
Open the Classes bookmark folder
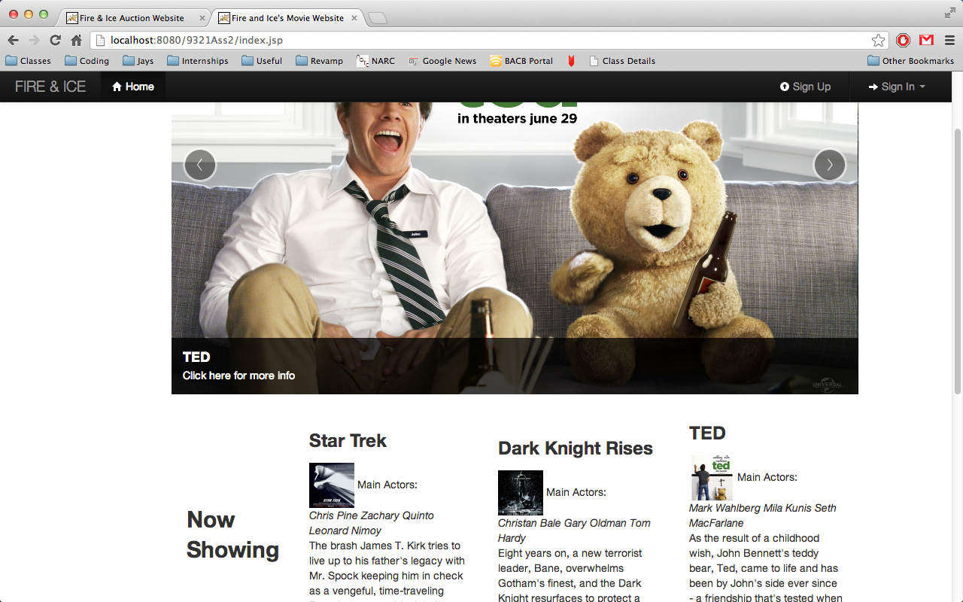(x=29, y=61)
